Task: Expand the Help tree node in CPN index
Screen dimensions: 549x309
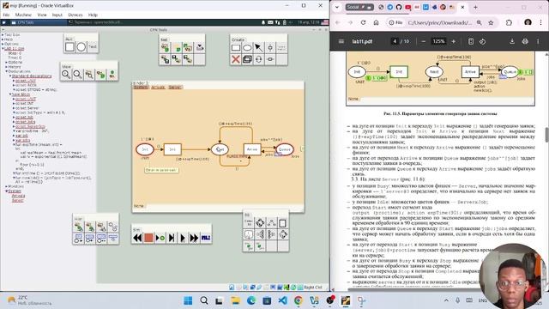Action: coord(3,39)
